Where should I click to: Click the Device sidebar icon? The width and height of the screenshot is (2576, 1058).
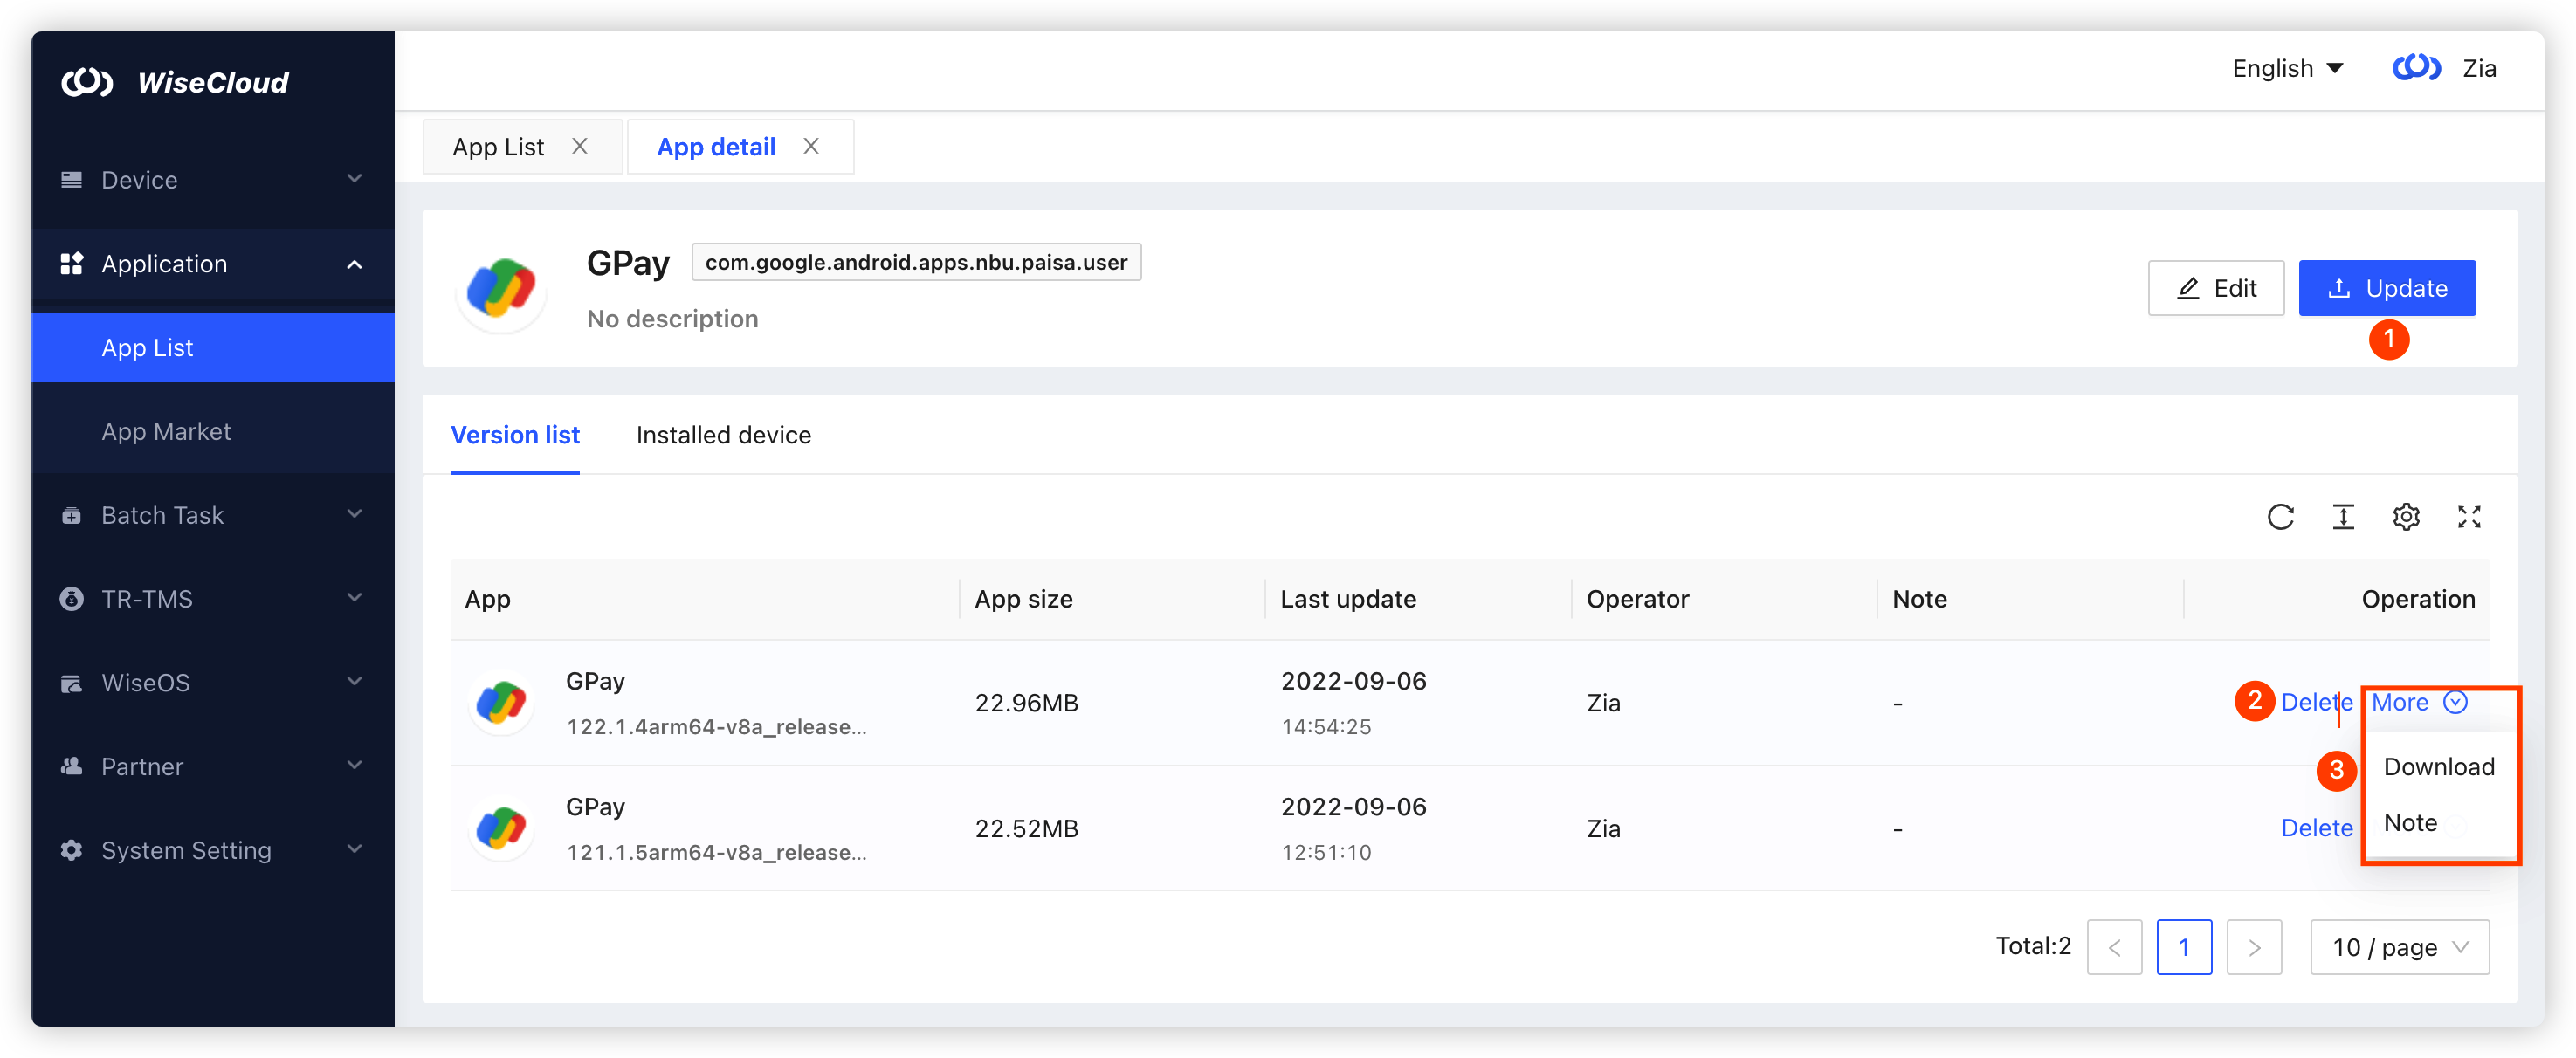pos(71,180)
